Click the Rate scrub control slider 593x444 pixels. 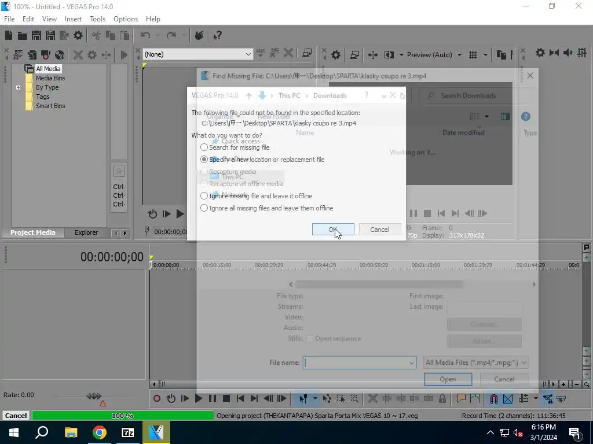[x=94, y=396]
